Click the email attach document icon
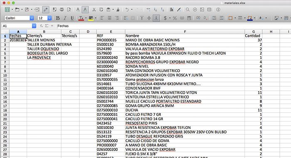 (37, 10)
